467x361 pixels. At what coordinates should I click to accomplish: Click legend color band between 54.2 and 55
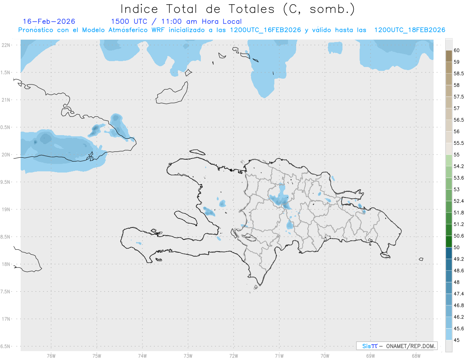coord(449,160)
